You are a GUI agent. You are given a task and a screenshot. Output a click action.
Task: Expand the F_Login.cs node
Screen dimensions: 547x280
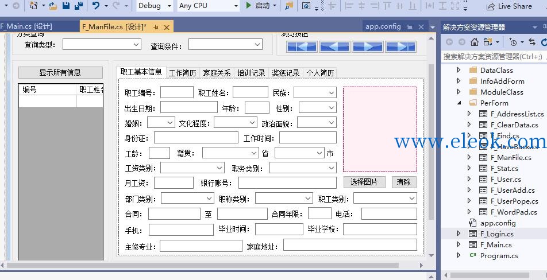pos(459,234)
